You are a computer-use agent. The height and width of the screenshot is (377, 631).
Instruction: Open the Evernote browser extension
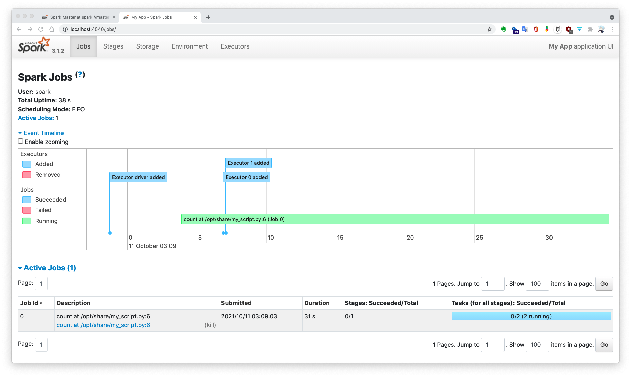point(503,30)
